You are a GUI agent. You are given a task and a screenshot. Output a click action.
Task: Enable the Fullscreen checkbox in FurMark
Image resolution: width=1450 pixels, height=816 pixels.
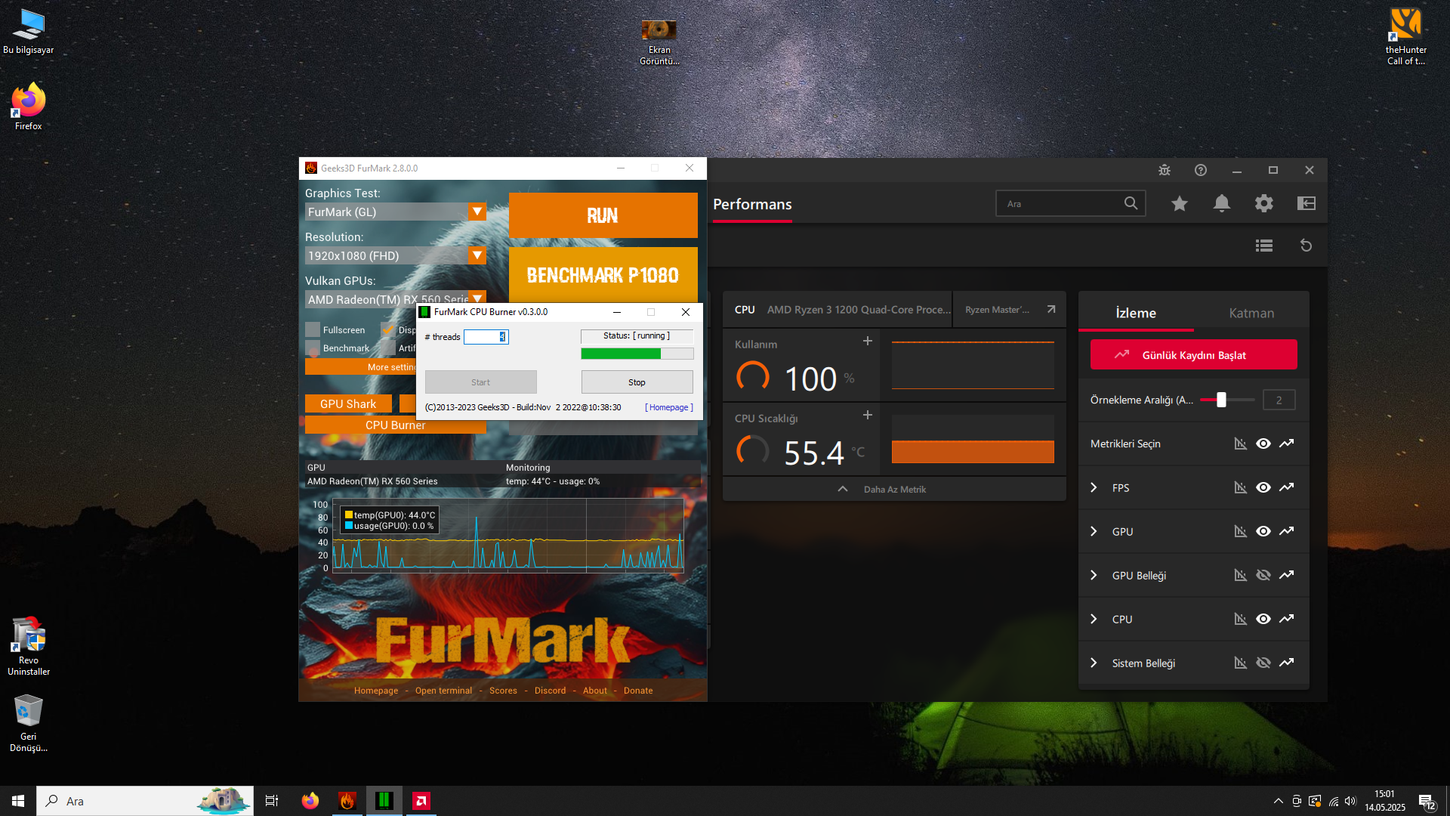pyautogui.click(x=313, y=329)
